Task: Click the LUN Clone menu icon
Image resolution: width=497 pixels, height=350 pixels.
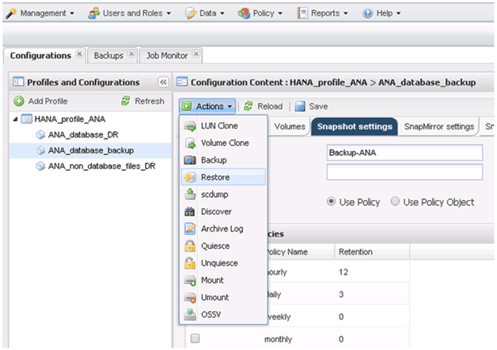Action: click(189, 126)
